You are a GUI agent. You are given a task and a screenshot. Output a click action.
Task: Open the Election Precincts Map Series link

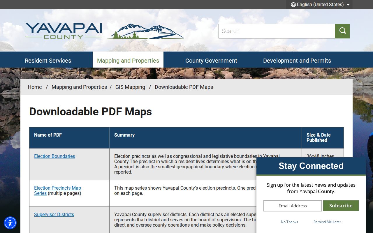[x=57, y=191]
